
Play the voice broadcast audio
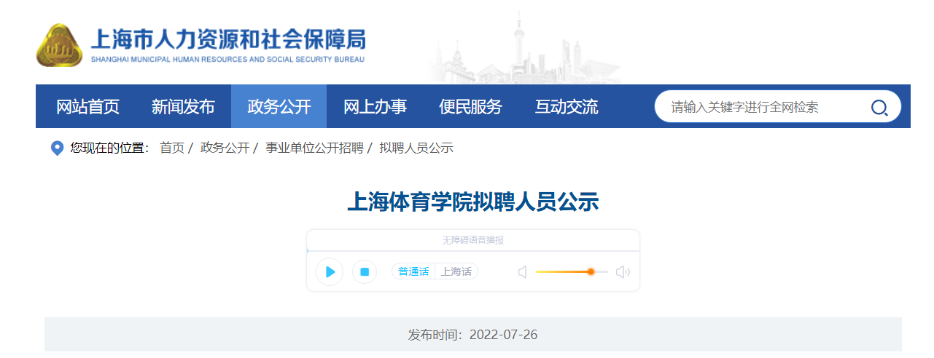(330, 271)
